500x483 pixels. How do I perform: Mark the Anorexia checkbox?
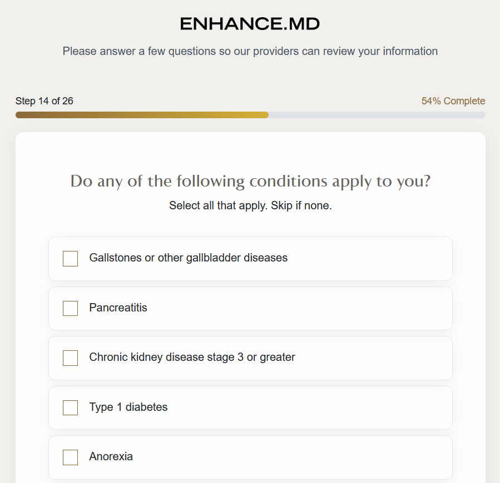[x=70, y=457]
